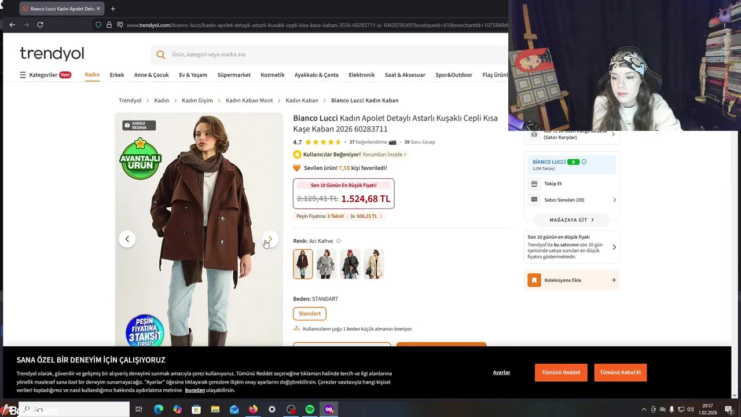The image size is (741, 417).
Task: Click Kadın Giyim breadcrumb
Action: tap(197, 100)
